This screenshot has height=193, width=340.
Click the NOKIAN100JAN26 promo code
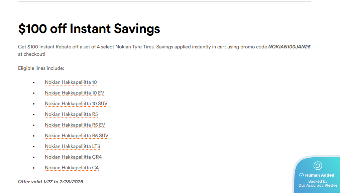289,47
